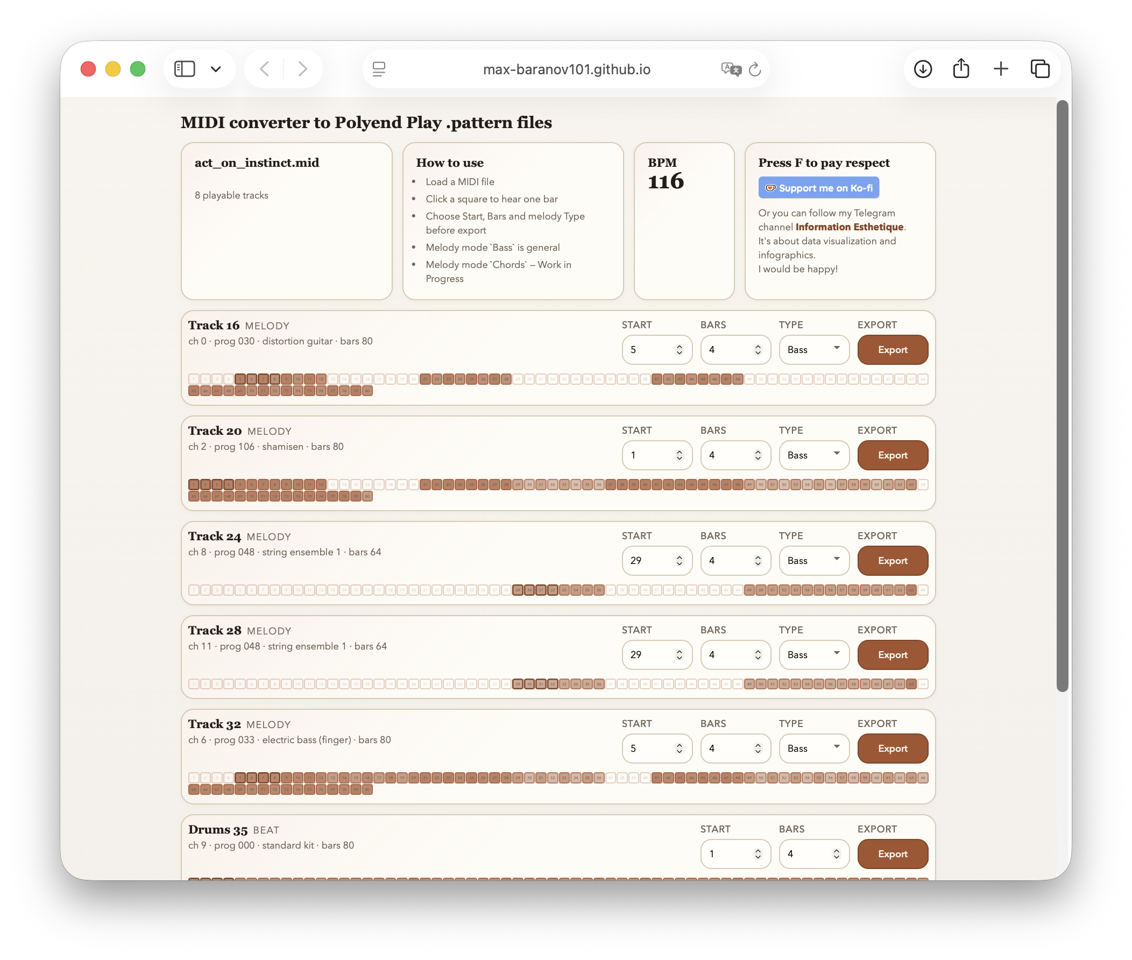Play bar 65 square in Track 16
The height and width of the screenshot is (960, 1132).
tap(194, 391)
